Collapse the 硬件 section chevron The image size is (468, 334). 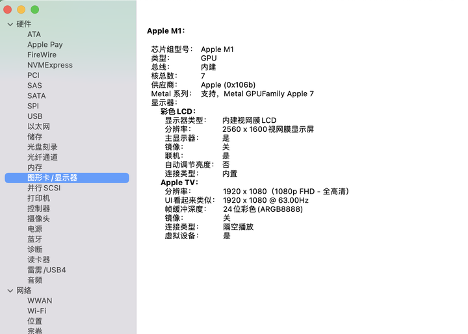(10, 24)
